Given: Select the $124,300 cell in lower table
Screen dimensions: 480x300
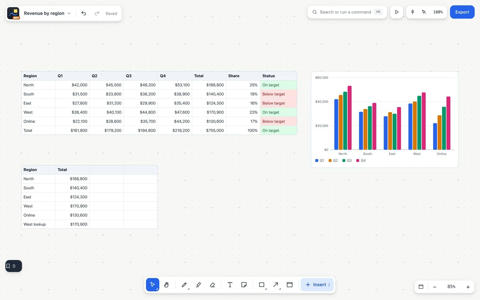Looking at the screenshot, I should tap(72, 197).
